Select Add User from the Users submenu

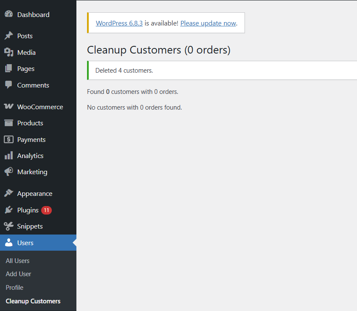[x=18, y=274]
